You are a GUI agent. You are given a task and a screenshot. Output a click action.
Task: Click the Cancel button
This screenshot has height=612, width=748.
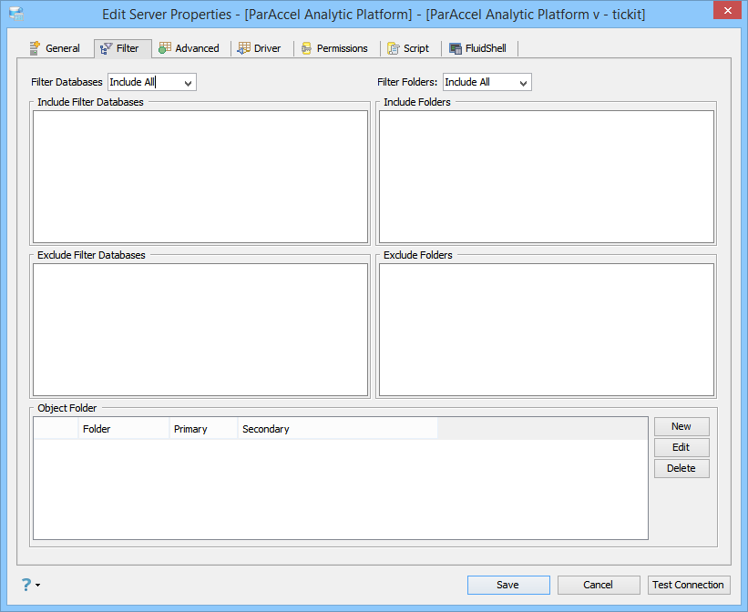(x=599, y=585)
